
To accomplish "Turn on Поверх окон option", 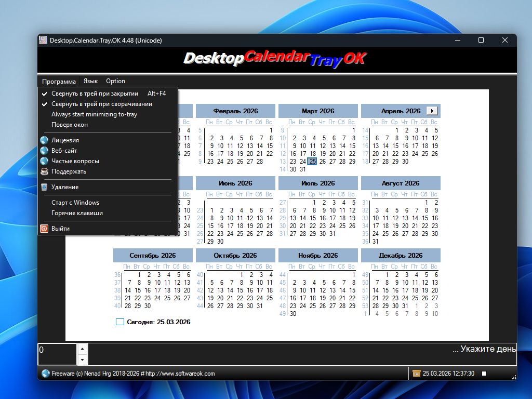I will tap(70, 125).
